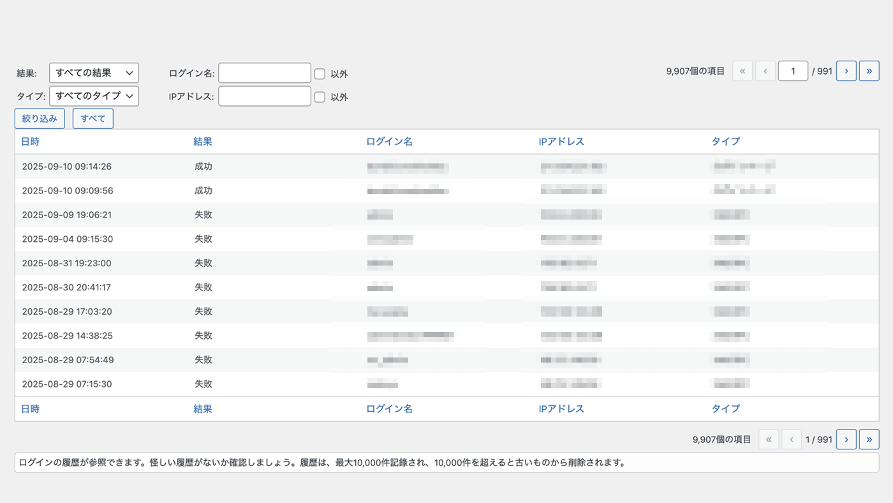
Task: Click the すべて button to clear filters
Action: pos(92,118)
